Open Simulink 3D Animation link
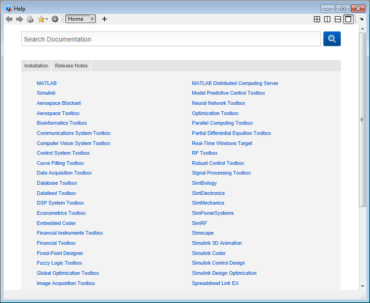This screenshot has width=370, height=303. click(217, 243)
